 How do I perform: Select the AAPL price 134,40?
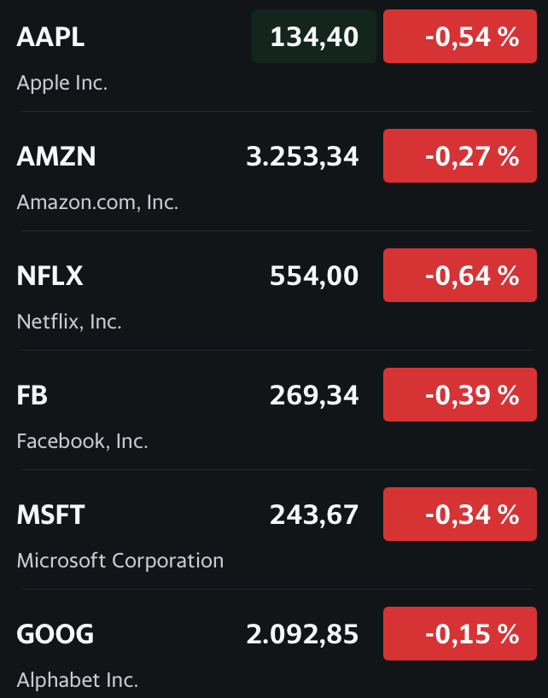(x=314, y=37)
